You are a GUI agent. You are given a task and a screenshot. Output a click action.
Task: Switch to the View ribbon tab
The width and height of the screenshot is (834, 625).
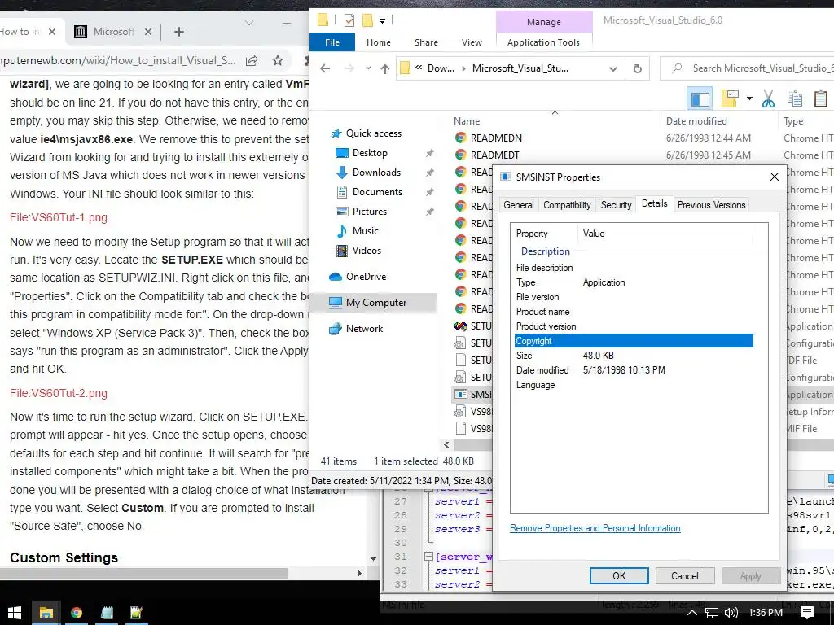pyautogui.click(x=472, y=42)
